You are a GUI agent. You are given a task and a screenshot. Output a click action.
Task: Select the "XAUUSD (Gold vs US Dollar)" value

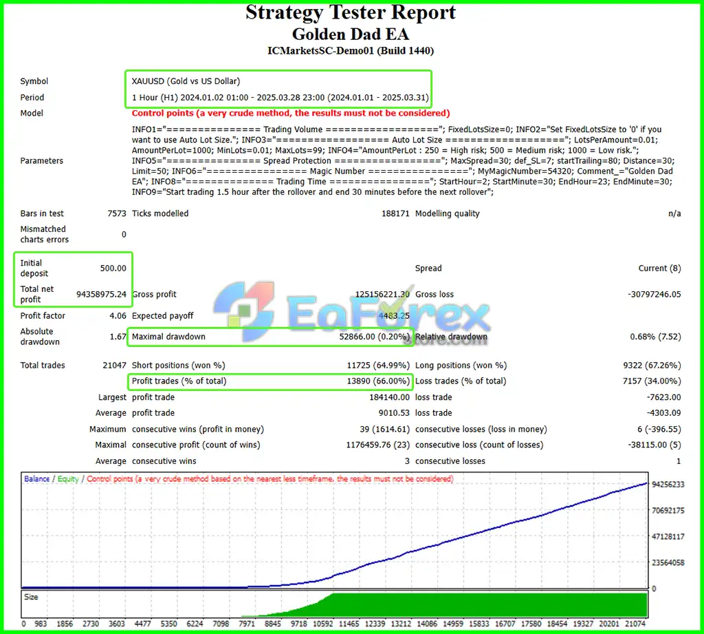(186, 81)
